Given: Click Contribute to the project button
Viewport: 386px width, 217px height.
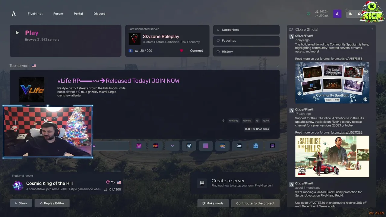Looking at the screenshot, I should coord(255,203).
